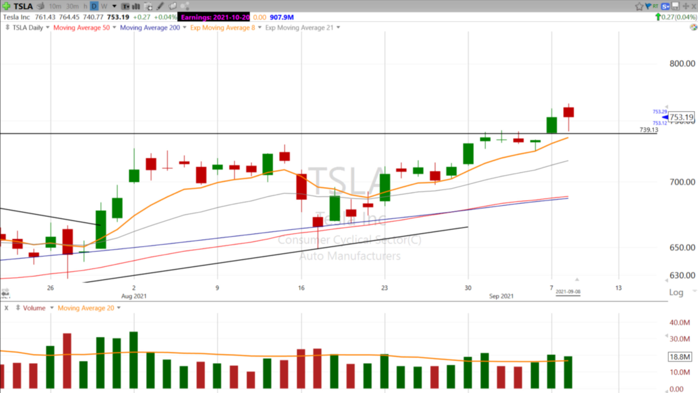
Task: Click the add indicator table icon
Action: tap(148, 6)
